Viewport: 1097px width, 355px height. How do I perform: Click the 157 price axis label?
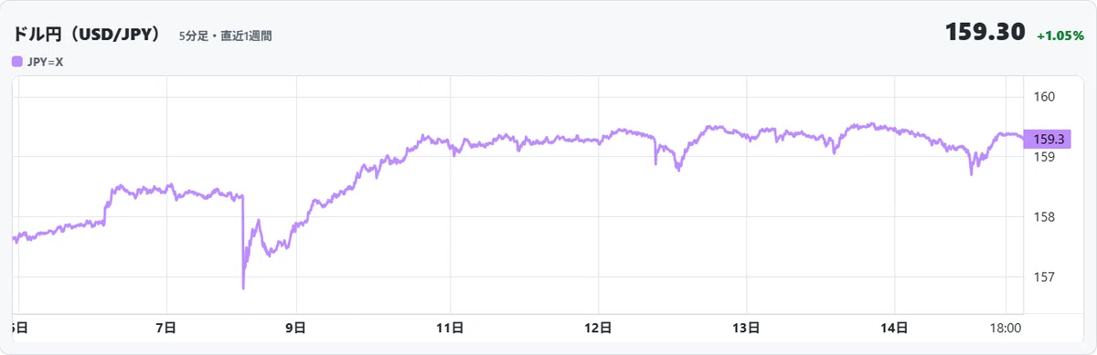(x=1044, y=277)
